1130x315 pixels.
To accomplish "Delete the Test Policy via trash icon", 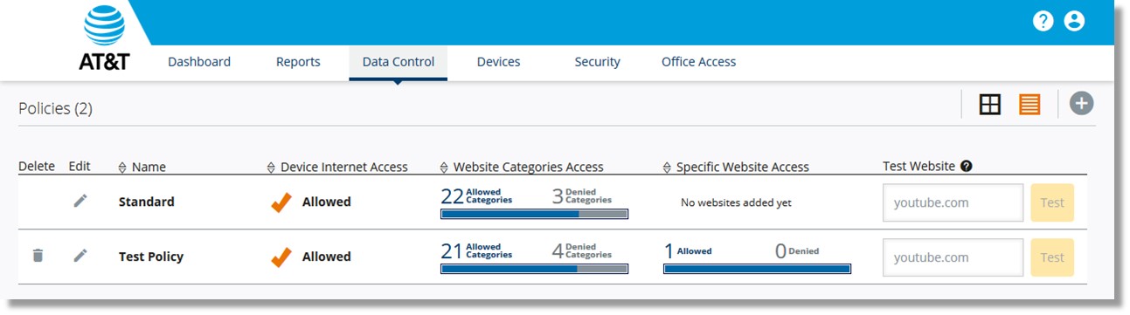I will (37, 256).
